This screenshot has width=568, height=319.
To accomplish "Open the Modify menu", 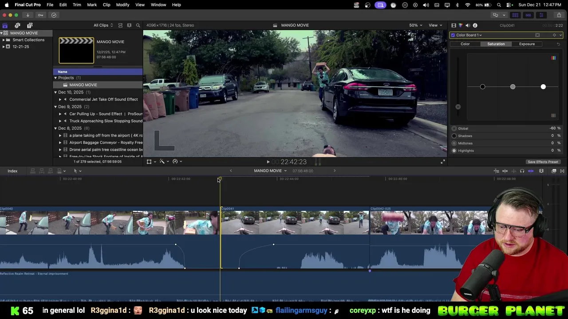I will tap(122, 5).
